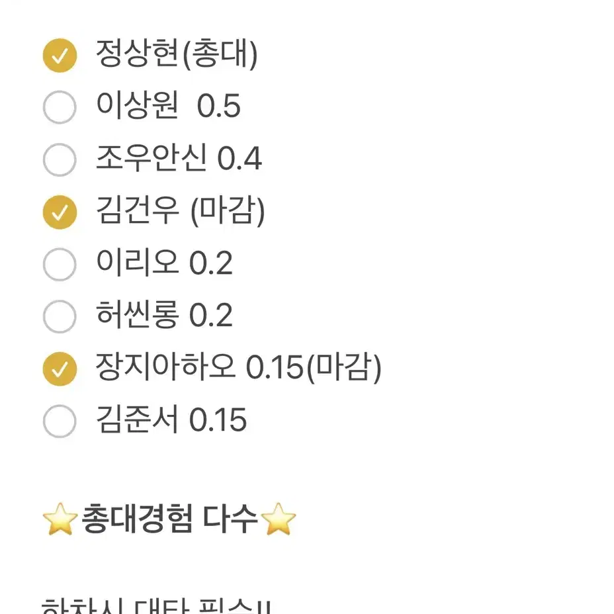
Task: Click the 정상현(총대) item text
Action: [x=176, y=55]
